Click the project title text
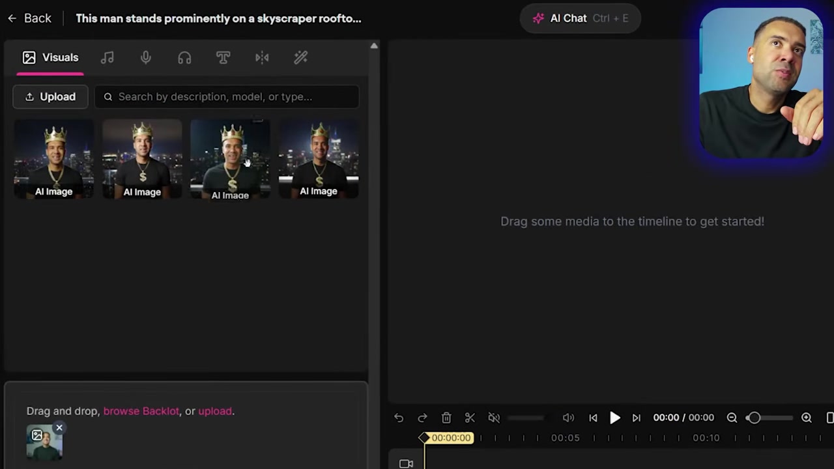Viewport: 834px width, 469px height. (218, 18)
